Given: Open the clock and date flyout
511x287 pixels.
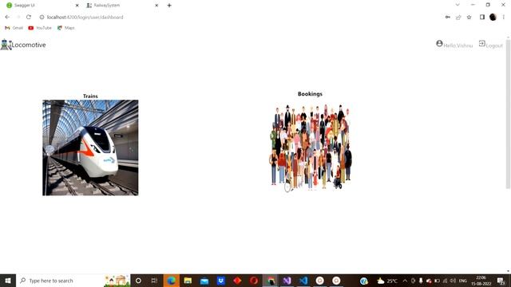Looking at the screenshot, I should [481, 281].
